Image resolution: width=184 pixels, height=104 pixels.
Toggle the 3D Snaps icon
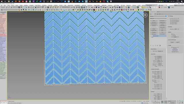click(x=51, y=8)
